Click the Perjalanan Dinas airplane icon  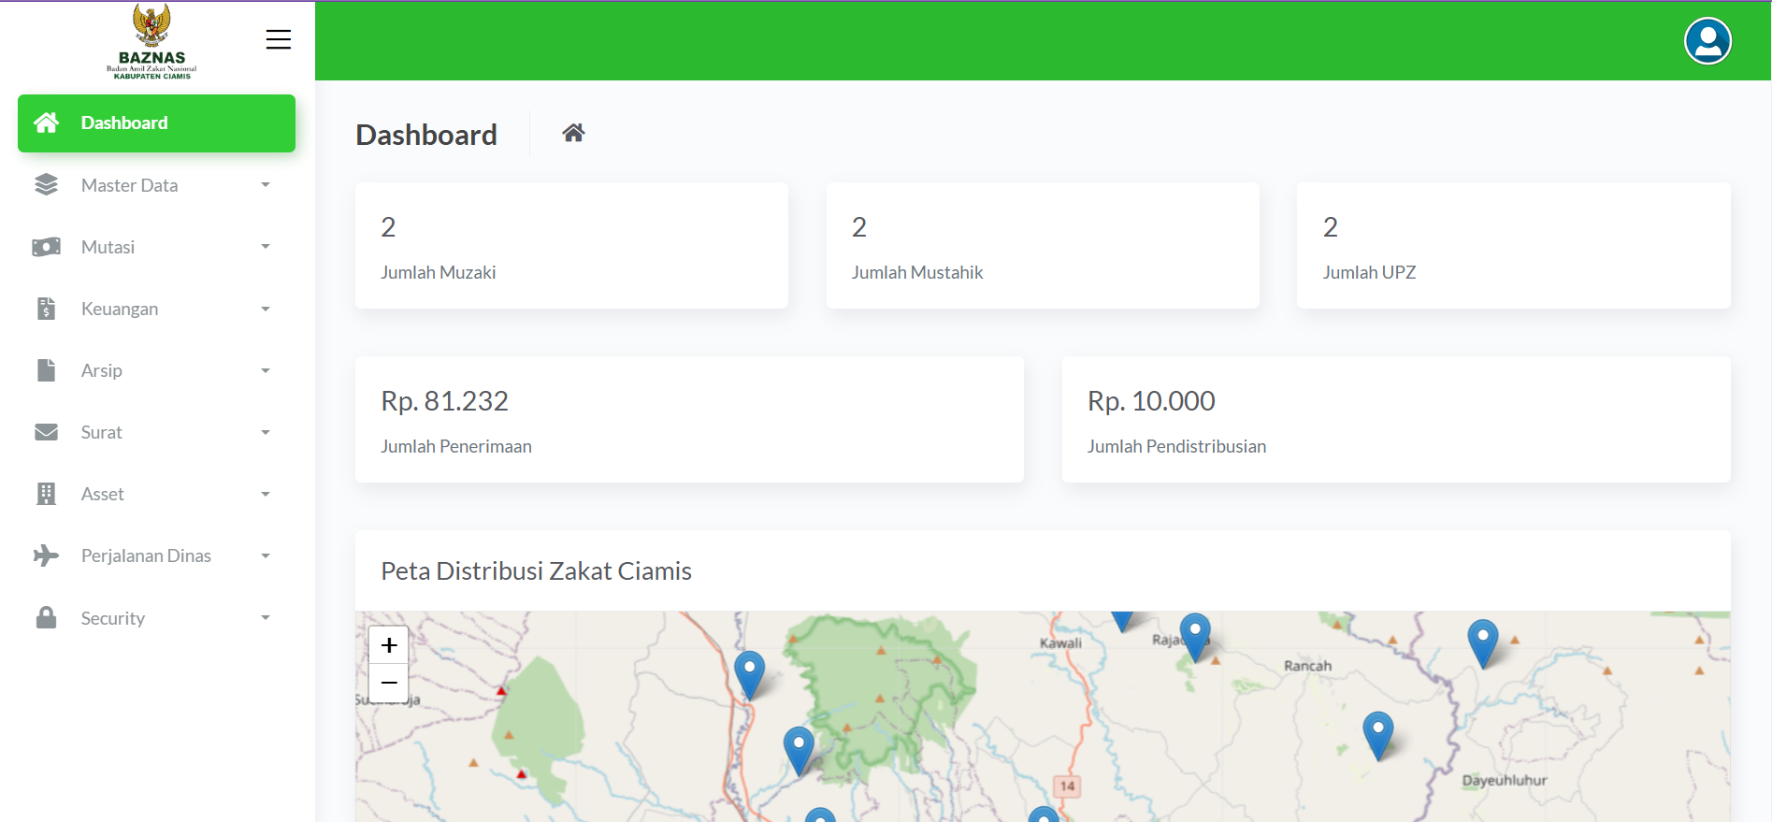(46, 555)
